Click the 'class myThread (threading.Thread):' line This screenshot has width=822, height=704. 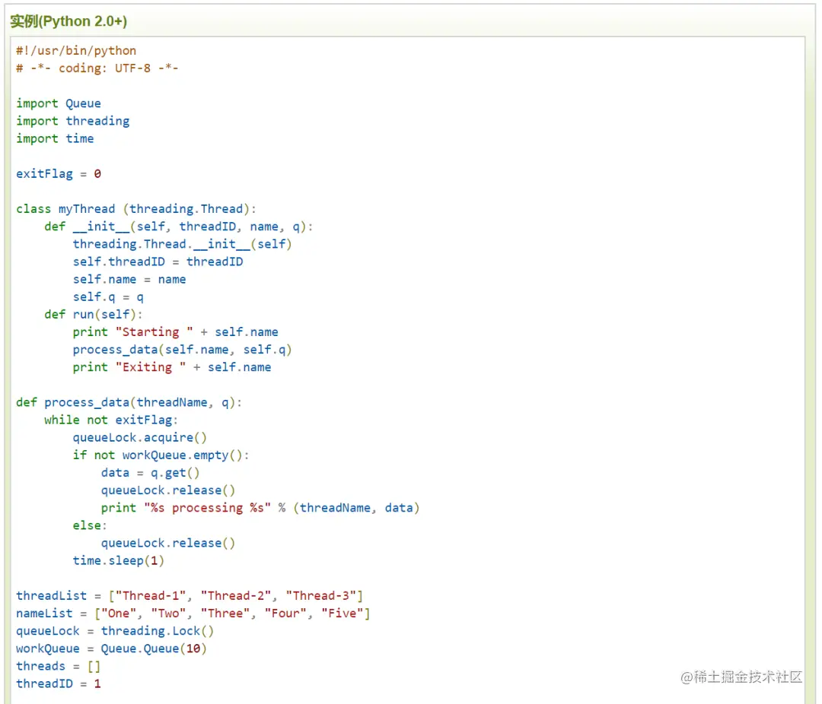[135, 209]
